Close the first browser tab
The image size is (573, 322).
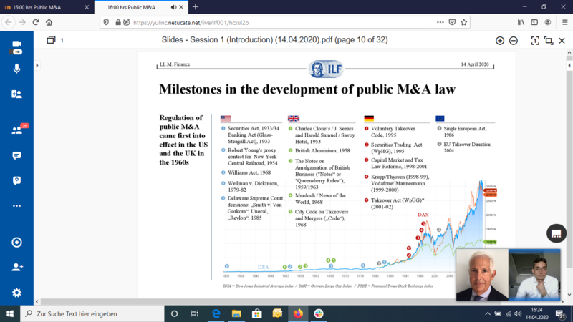pos(87,7)
